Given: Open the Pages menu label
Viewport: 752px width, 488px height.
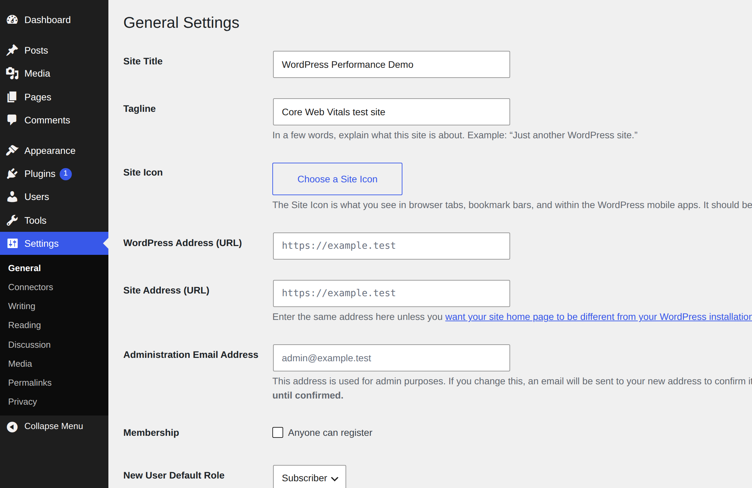Looking at the screenshot, I should point(38,97).
